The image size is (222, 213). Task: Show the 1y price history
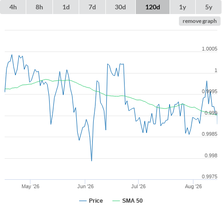[183, 7]
